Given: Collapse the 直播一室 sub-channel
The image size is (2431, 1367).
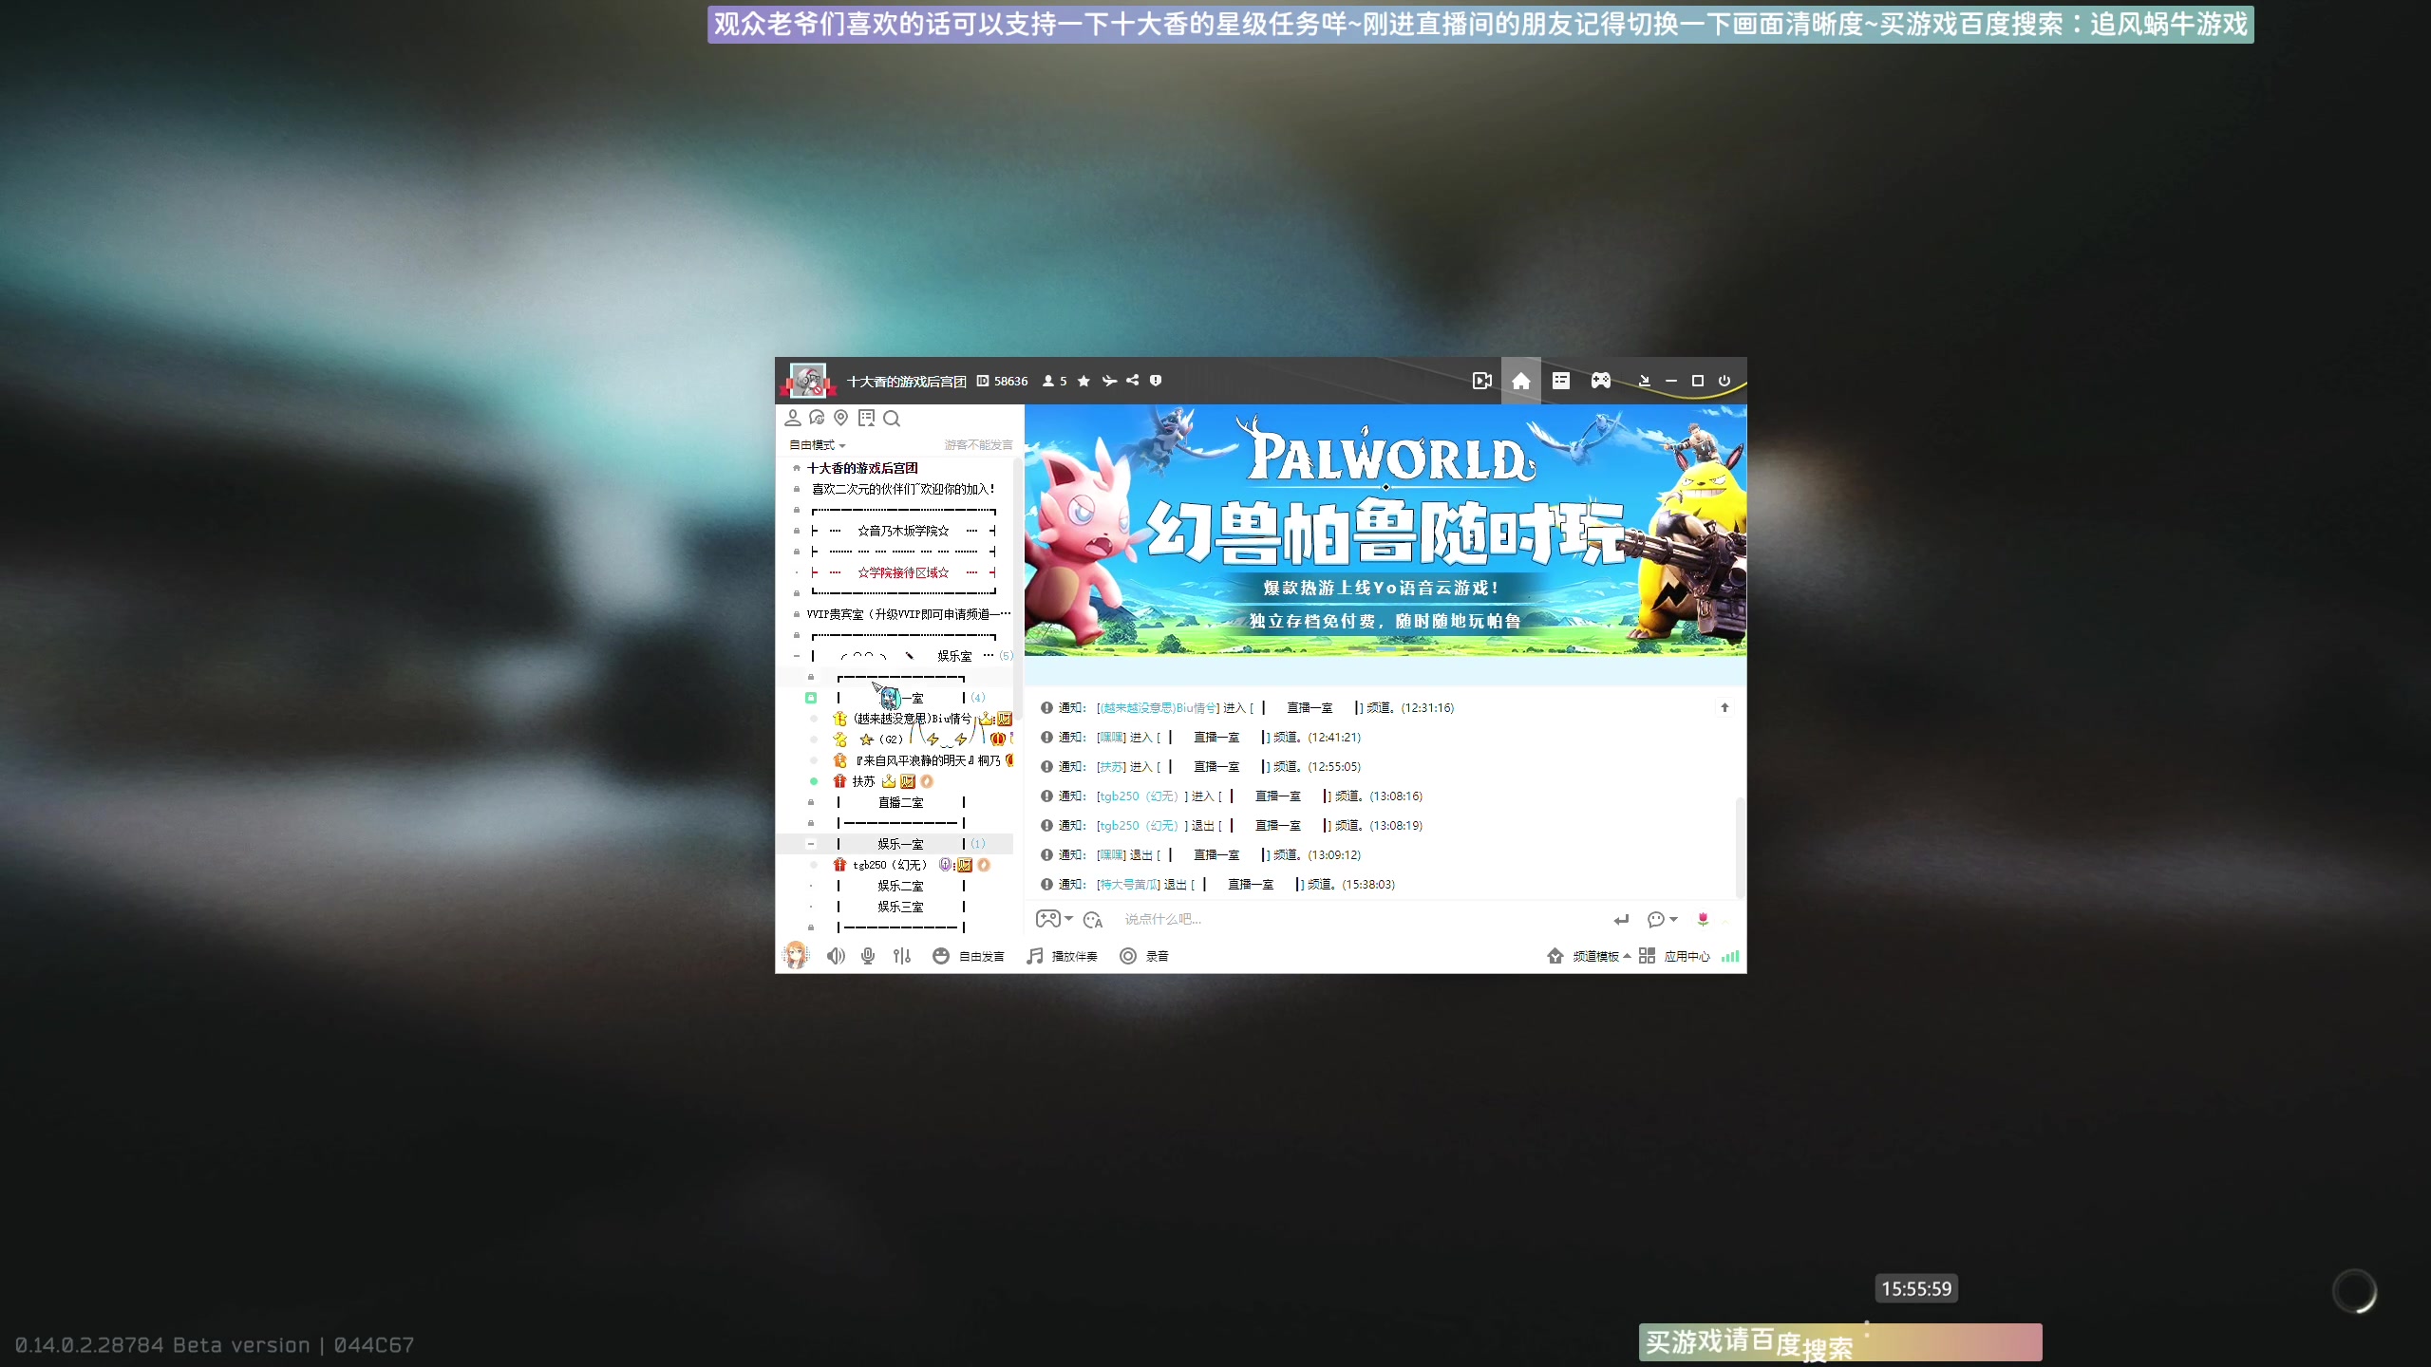Looking at the screenshot, I should click(x=811, y=698).
